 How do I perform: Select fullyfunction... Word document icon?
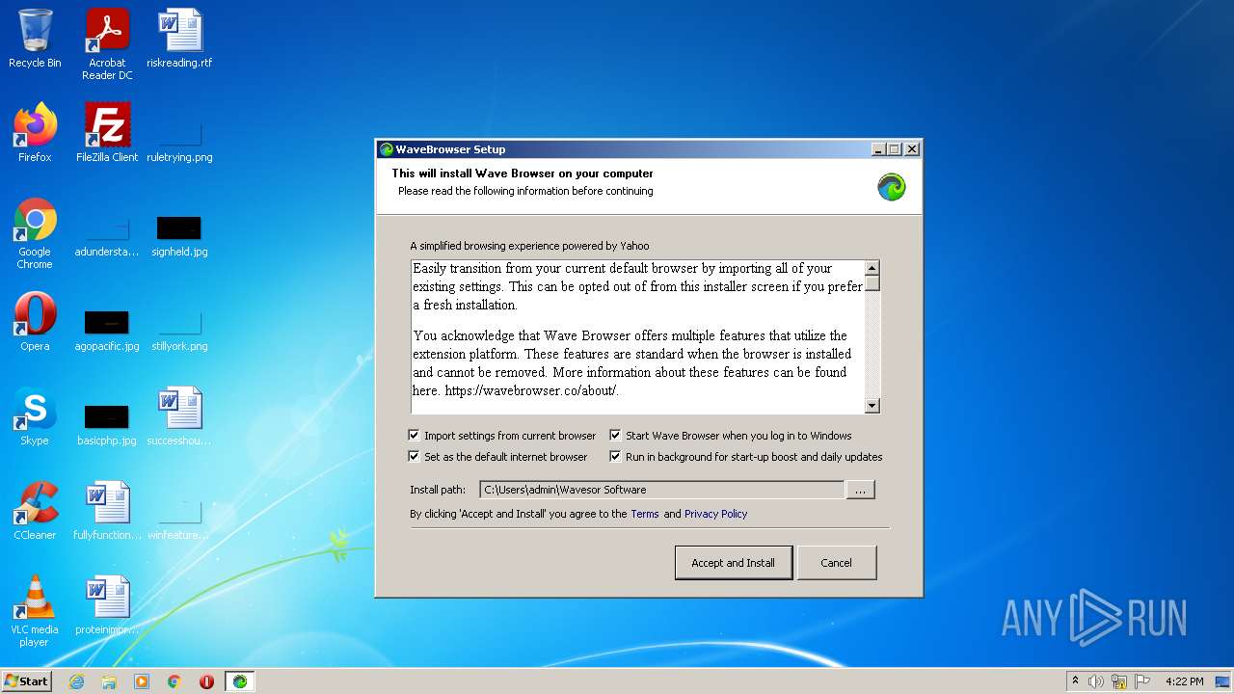pyautogui.click(x=107, y=511)
